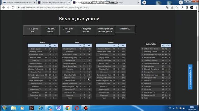
Task: Go back to the previous page
Action: click(x=3, y=7)
